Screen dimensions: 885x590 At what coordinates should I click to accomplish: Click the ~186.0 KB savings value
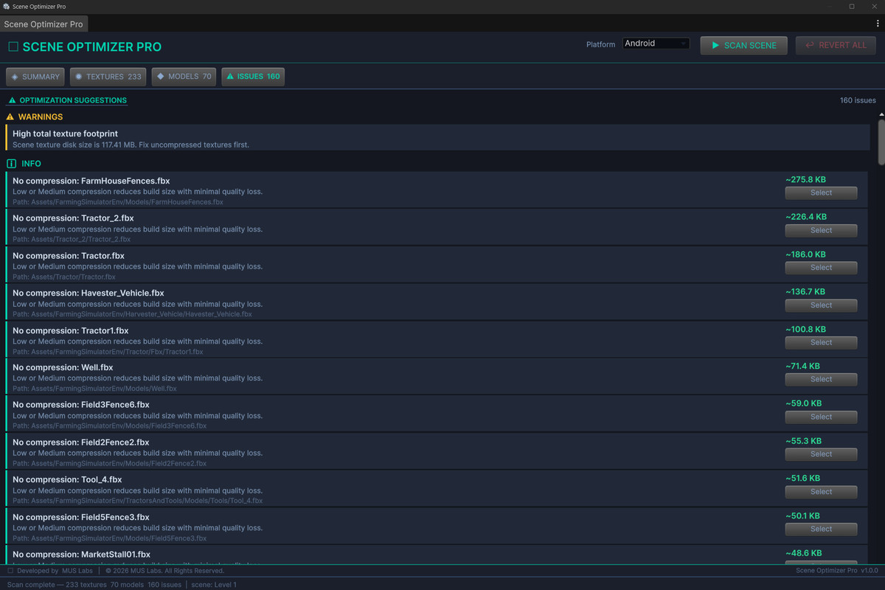pos(805,254)
